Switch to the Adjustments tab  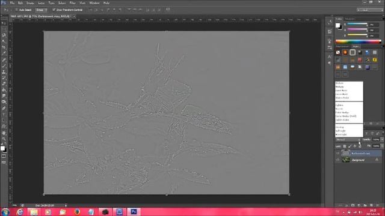342,46
